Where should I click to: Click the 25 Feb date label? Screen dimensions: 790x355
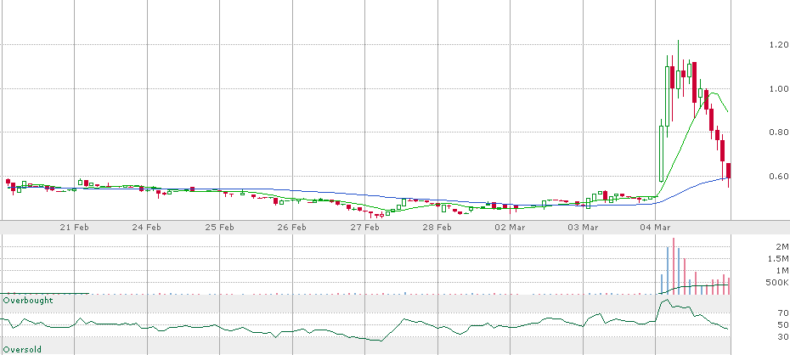coord(220,227)
